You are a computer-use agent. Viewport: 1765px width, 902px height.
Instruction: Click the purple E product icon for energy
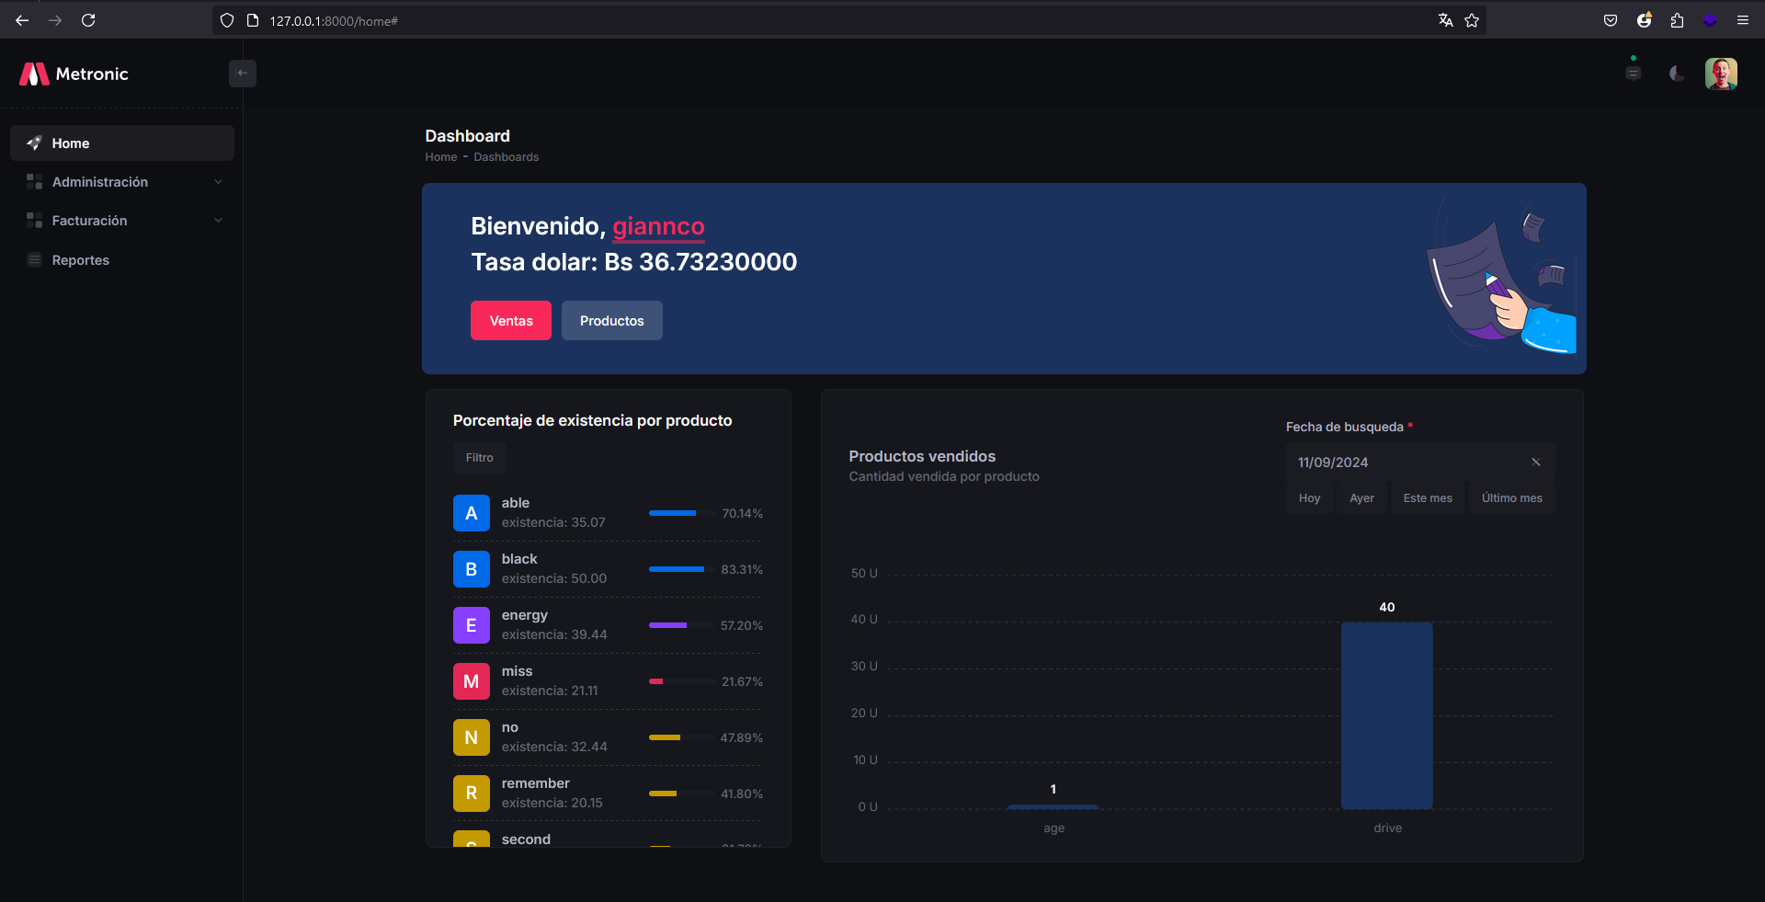click(471, 625)
